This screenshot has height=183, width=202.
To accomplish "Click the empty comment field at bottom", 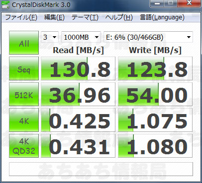I will tap(101, 169).
